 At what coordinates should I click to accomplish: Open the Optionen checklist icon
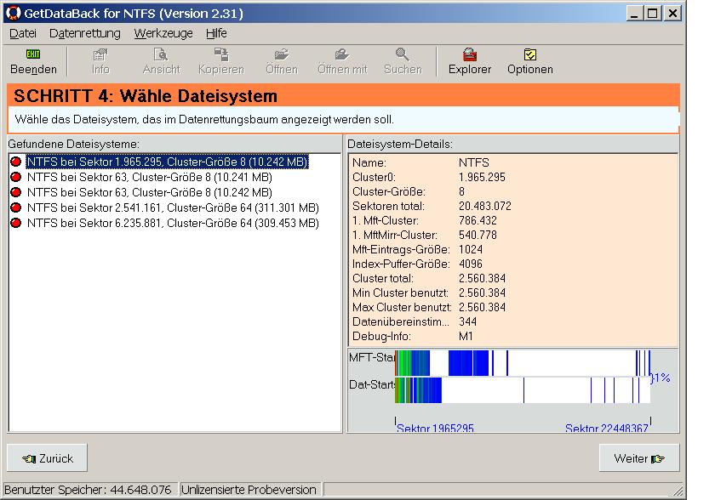coord(529,54)
